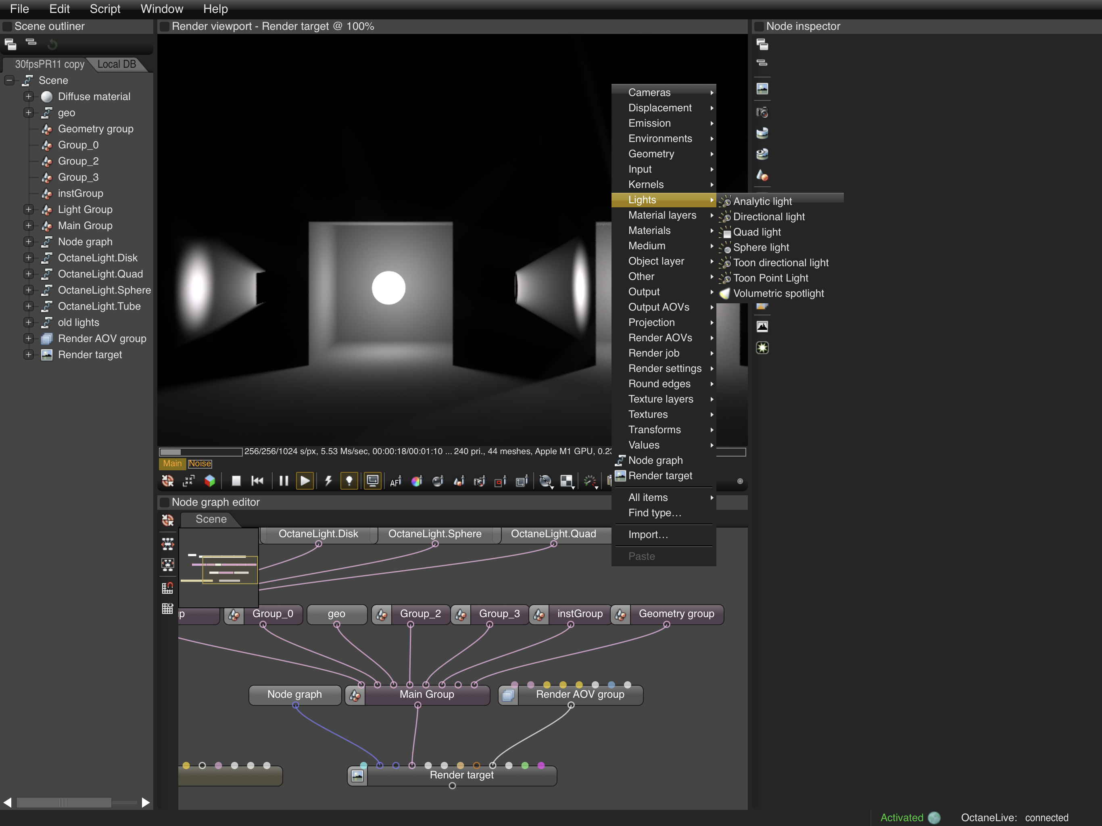This screenshot has height=826, width=1102.
Task: Expand the Render target tree item
Action: click(x=28, y=355)
